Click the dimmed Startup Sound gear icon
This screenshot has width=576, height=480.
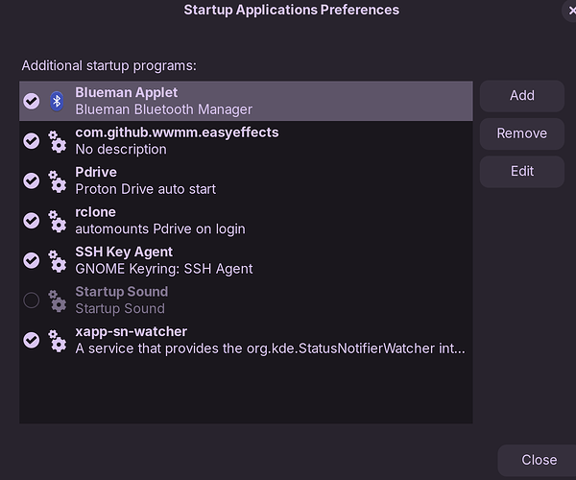click(x=57, y=300)
